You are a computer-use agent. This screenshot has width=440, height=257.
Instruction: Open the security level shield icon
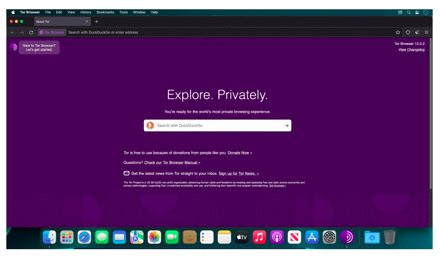click(408, 32)
